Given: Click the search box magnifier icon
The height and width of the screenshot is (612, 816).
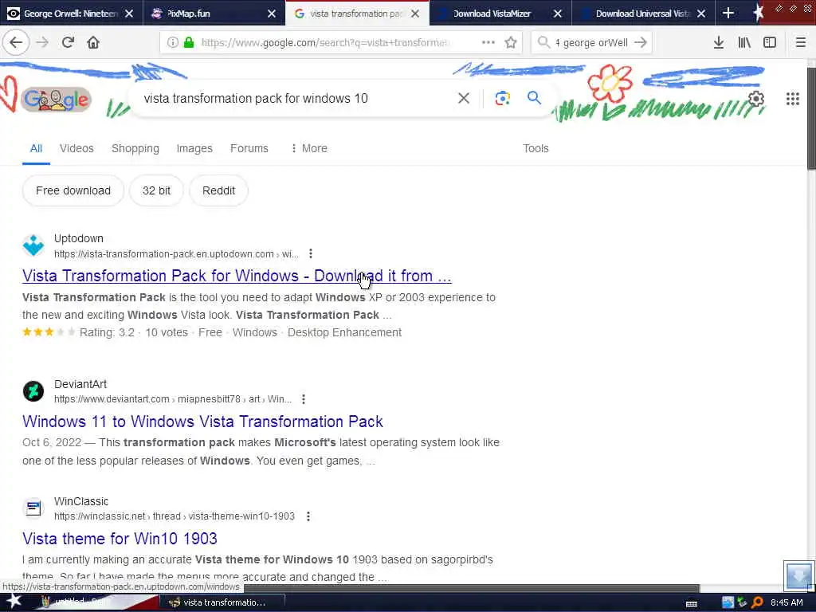Looking at the screenshot, I should (x=543, y=42).
